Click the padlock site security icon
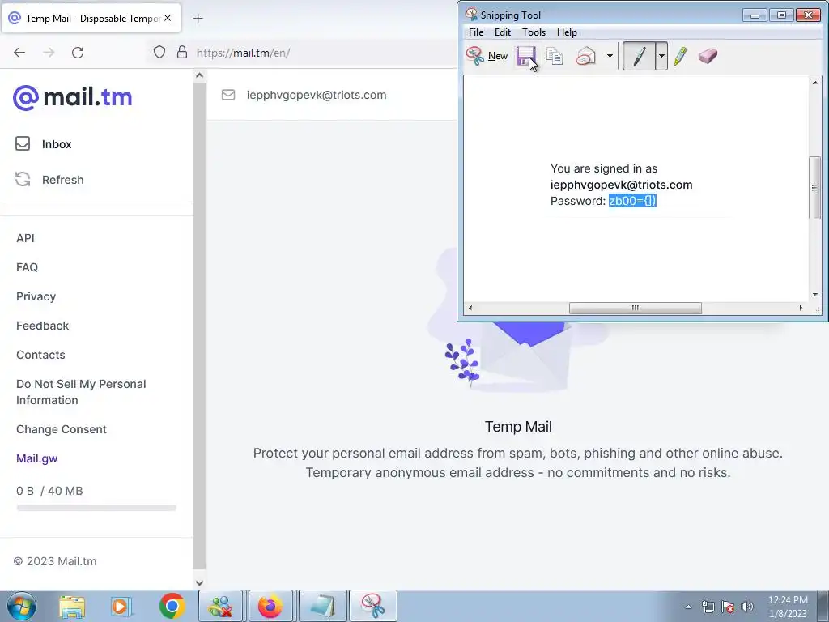 tap(182, 53)
